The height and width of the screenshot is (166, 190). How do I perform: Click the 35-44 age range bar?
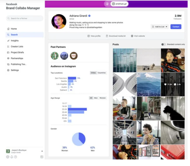pos(76,112)
